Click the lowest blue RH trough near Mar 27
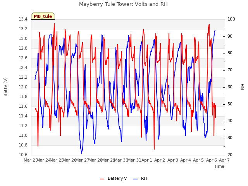The width and height of the screenshot is (248, 186). (82, 153)
